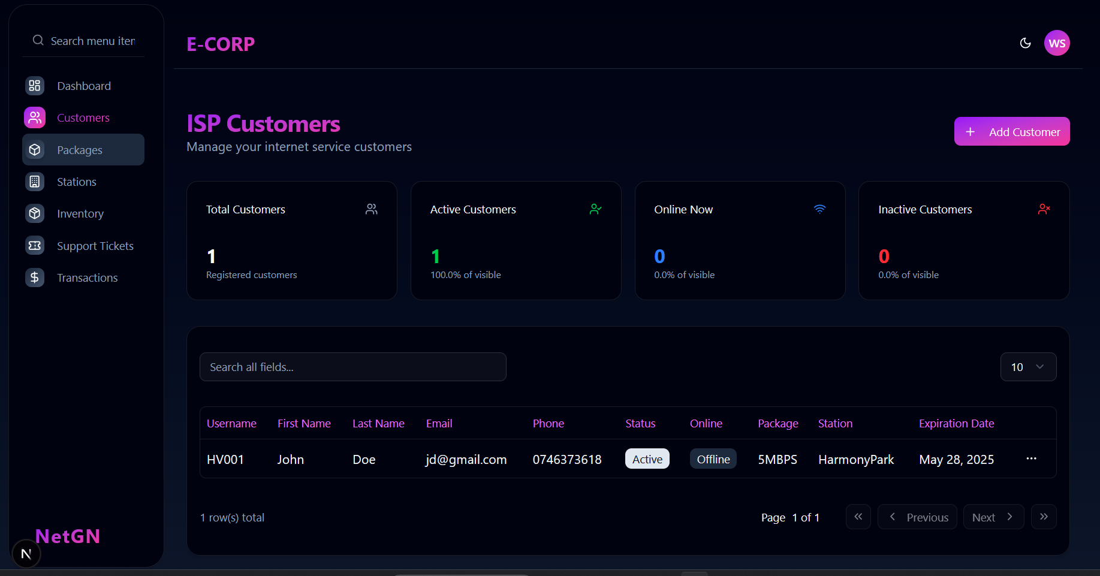Expand the rows per page dropdown
This screenshot has height=576, width=1100.
1027,367
